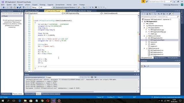Click the bookmark icon in toolbar
Image resolution: width=184 pixels, height=103 pixels.
(x=96, y=7)
